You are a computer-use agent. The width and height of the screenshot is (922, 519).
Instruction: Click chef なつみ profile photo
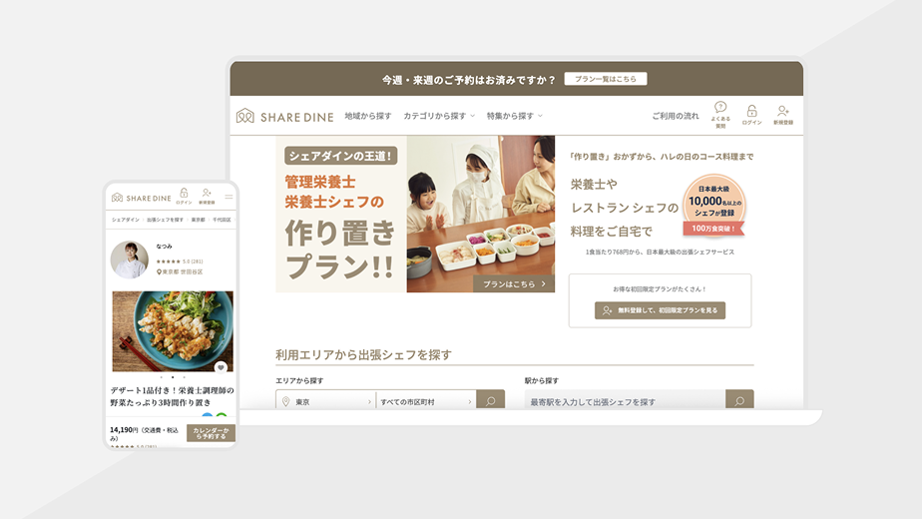(x=130, y=259)
